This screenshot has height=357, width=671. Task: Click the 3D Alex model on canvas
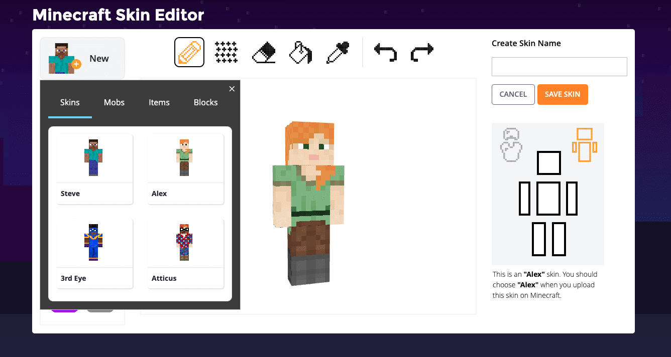pyautogui.click(x=309, y=203)
